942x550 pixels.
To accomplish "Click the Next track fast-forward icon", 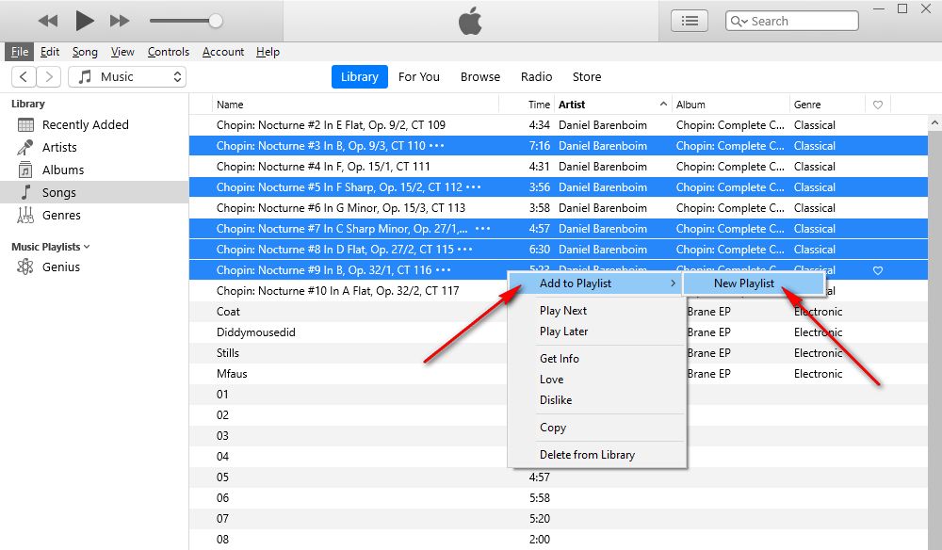I will pos(120,20).
